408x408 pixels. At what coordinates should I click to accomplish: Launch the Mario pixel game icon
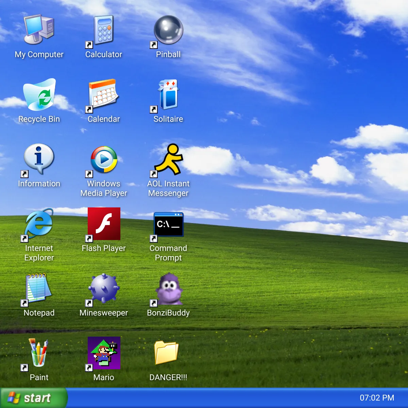(104, 353)
